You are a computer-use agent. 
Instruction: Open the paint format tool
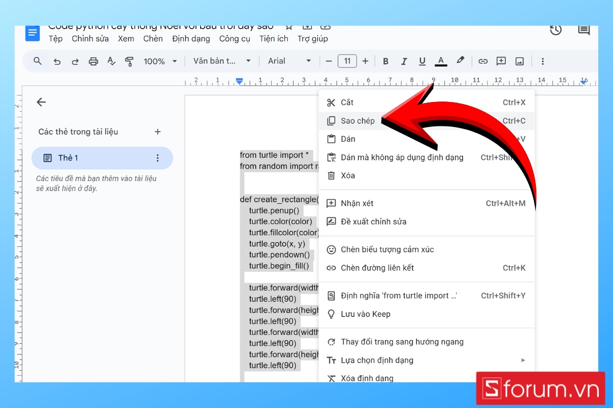coord(129,61)
